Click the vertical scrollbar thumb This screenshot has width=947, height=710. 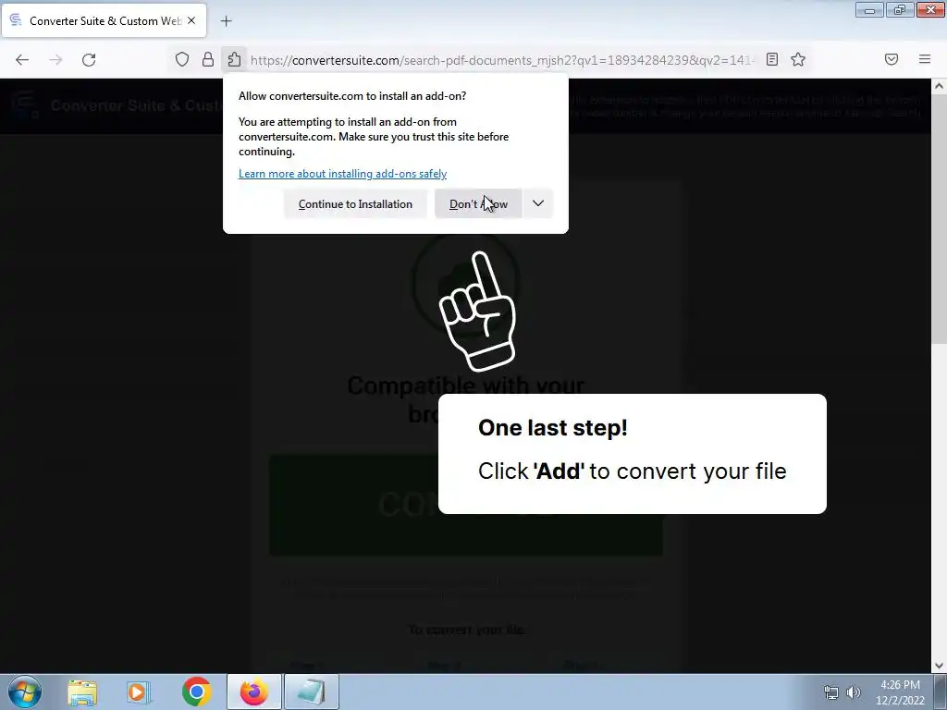coord(939,220)
